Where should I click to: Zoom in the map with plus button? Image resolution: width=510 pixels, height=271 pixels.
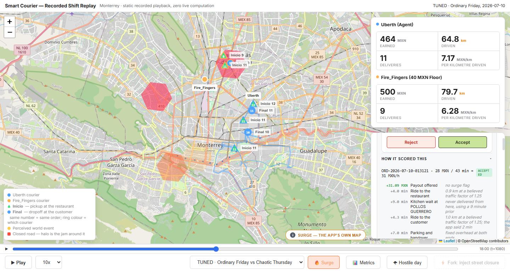[x=10, y=21]
